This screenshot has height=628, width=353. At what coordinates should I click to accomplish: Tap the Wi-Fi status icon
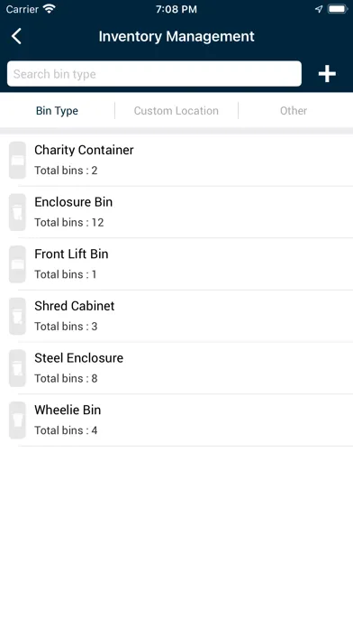[x=50, y=9]
